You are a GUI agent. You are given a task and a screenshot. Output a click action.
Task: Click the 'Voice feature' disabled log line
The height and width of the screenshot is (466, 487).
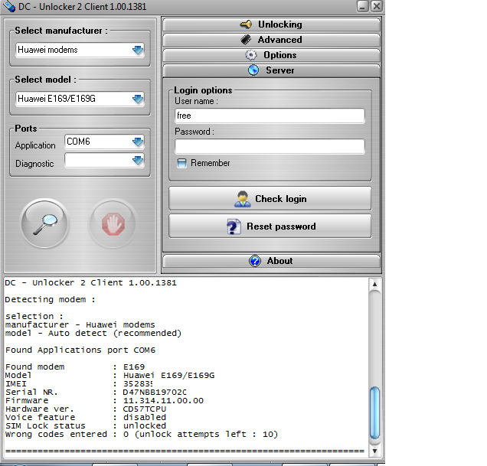coord(86,417)
